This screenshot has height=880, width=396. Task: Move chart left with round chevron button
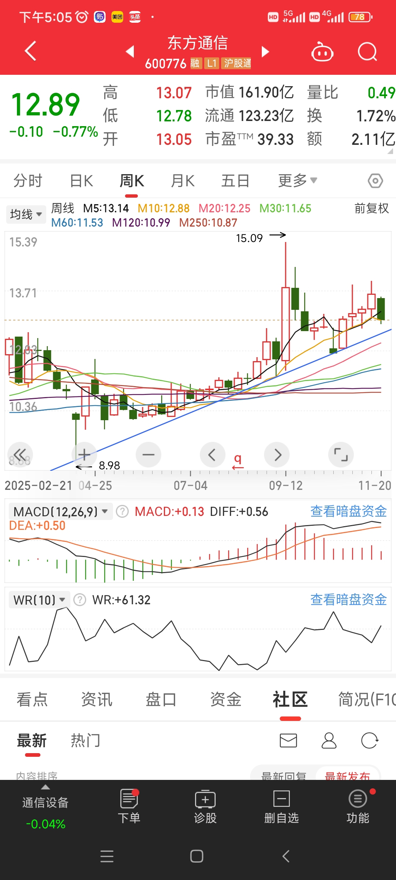213,455
